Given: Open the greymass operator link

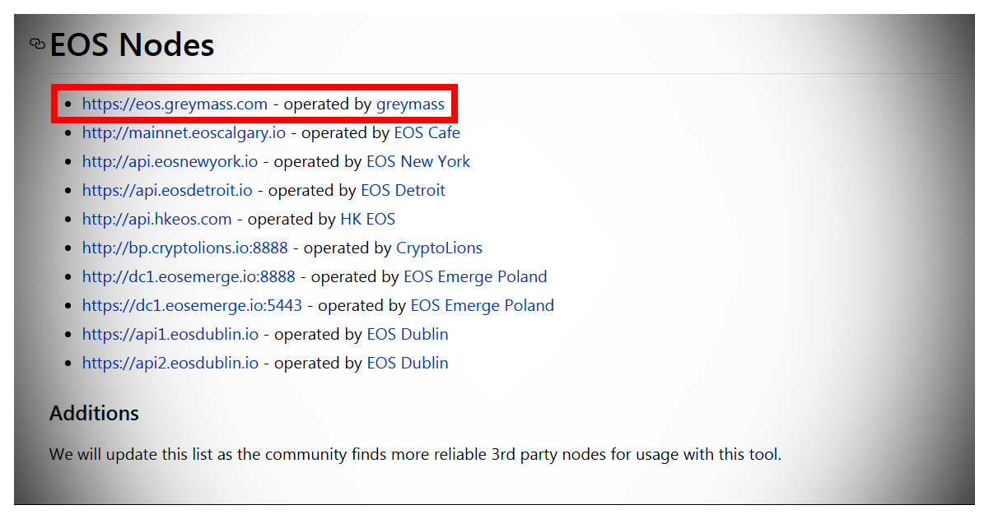Looking at the screenshot, I should 410,104.
